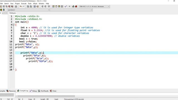Click the window restore button in the title bar
This screenshot has height=100, width=178.
tap(174, 1)
